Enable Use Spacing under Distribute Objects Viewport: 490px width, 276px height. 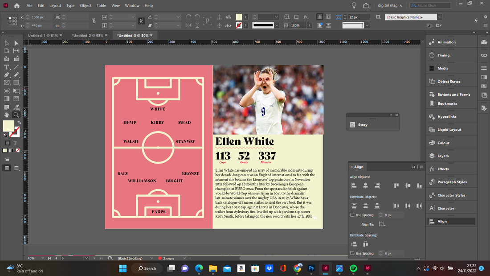352,215
